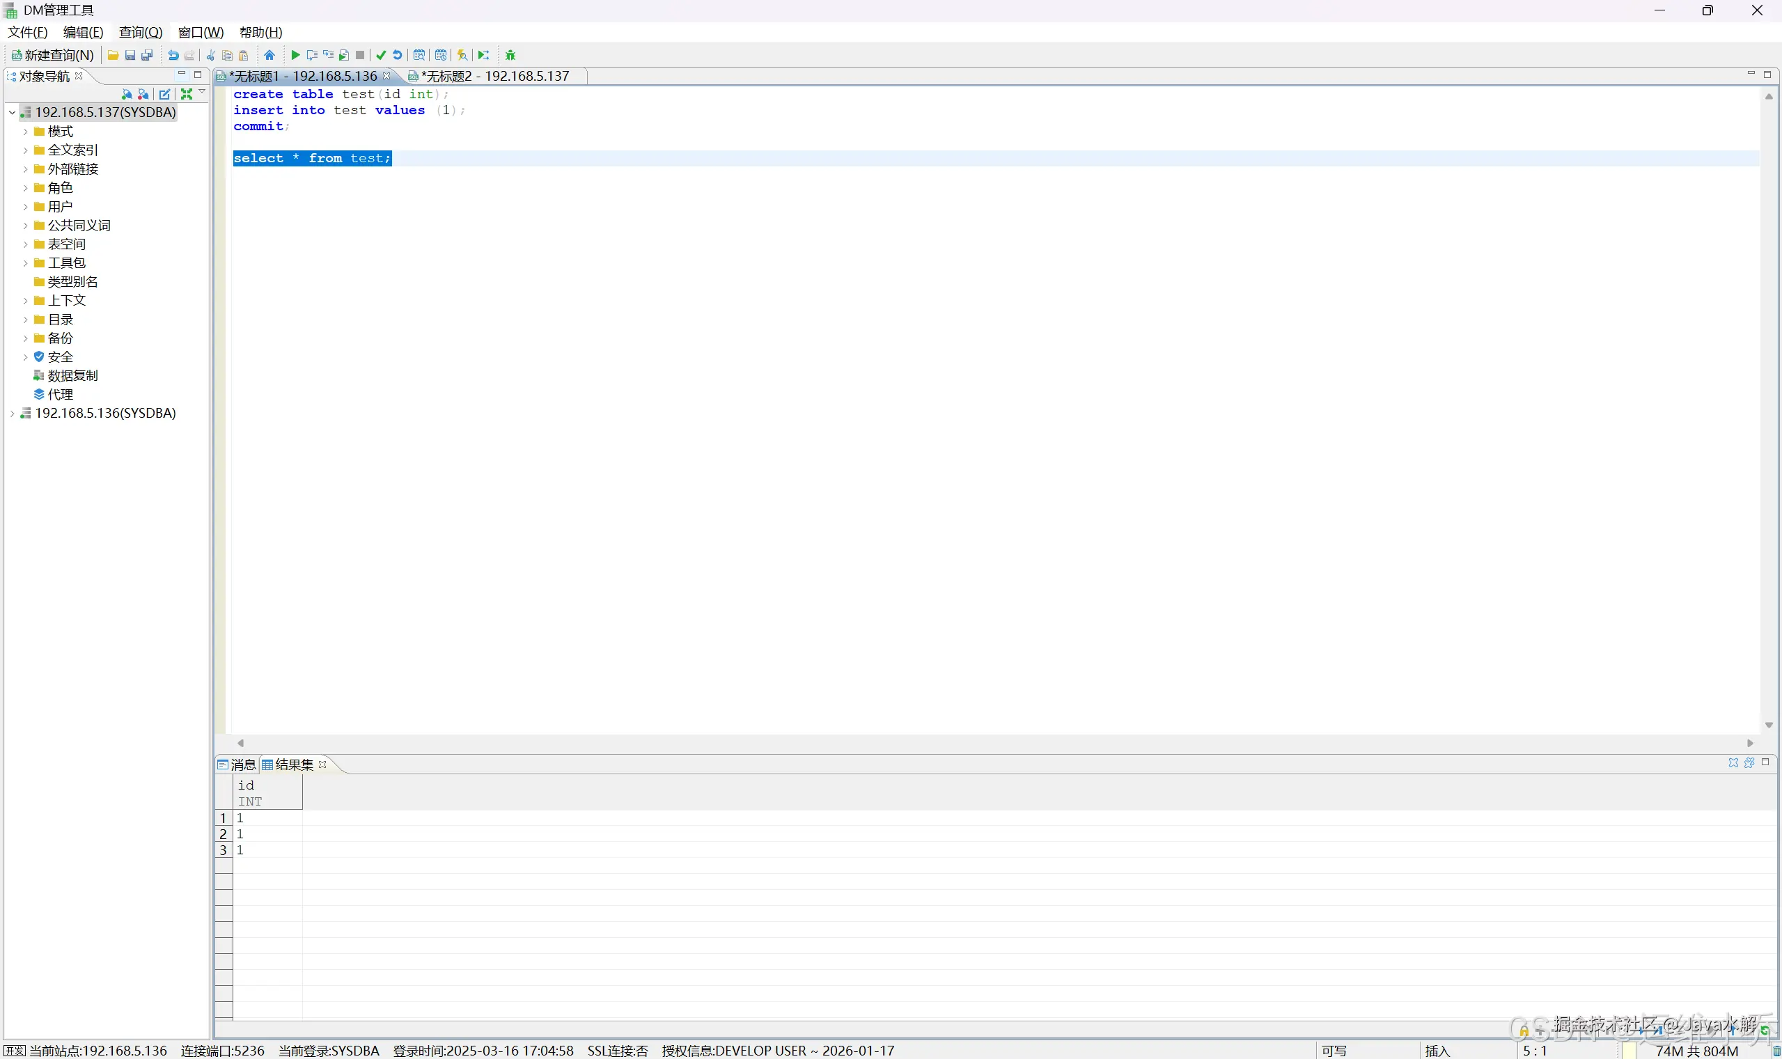
Task: Click edit connection icon in navigator toolbar
Action: click(x=165, y=94)
